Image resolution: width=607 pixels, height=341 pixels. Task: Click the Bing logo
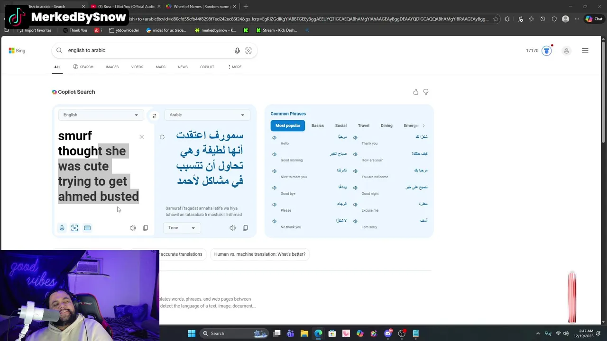pyautogui.click(x=17, y=51)
